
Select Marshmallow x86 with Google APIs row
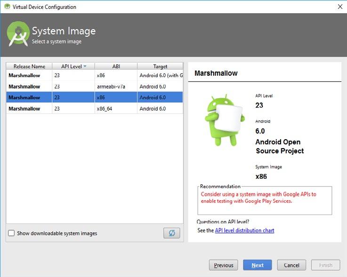point(95,75)
